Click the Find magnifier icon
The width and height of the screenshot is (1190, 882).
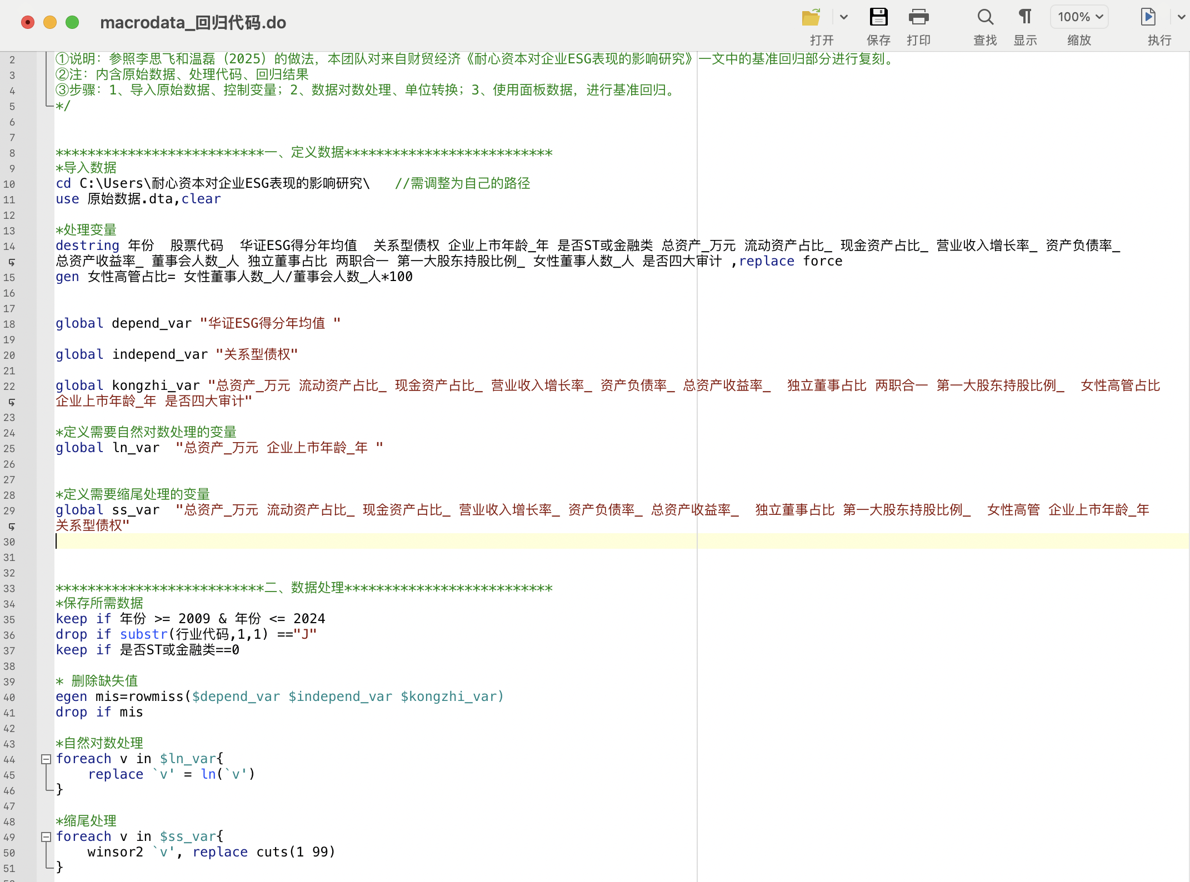point(985,18)
